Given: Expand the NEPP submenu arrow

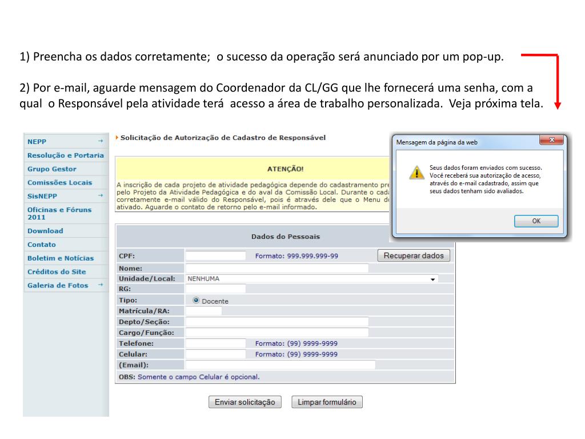Looking at the screenshot, I should (x=101, y=141).
